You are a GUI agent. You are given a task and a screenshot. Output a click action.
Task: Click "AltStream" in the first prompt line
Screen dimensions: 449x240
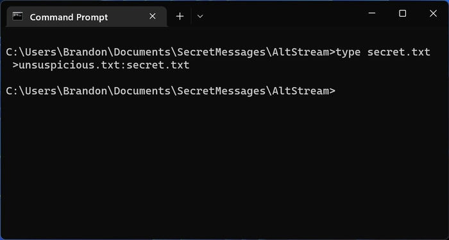click(300, 52)
